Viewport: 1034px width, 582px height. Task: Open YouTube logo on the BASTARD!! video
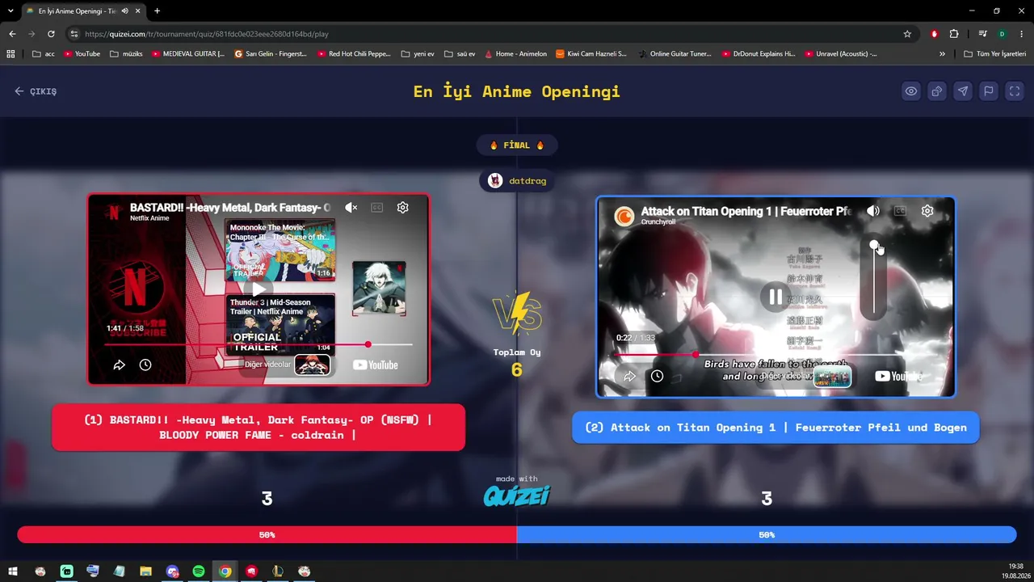(x=376, y=365)
